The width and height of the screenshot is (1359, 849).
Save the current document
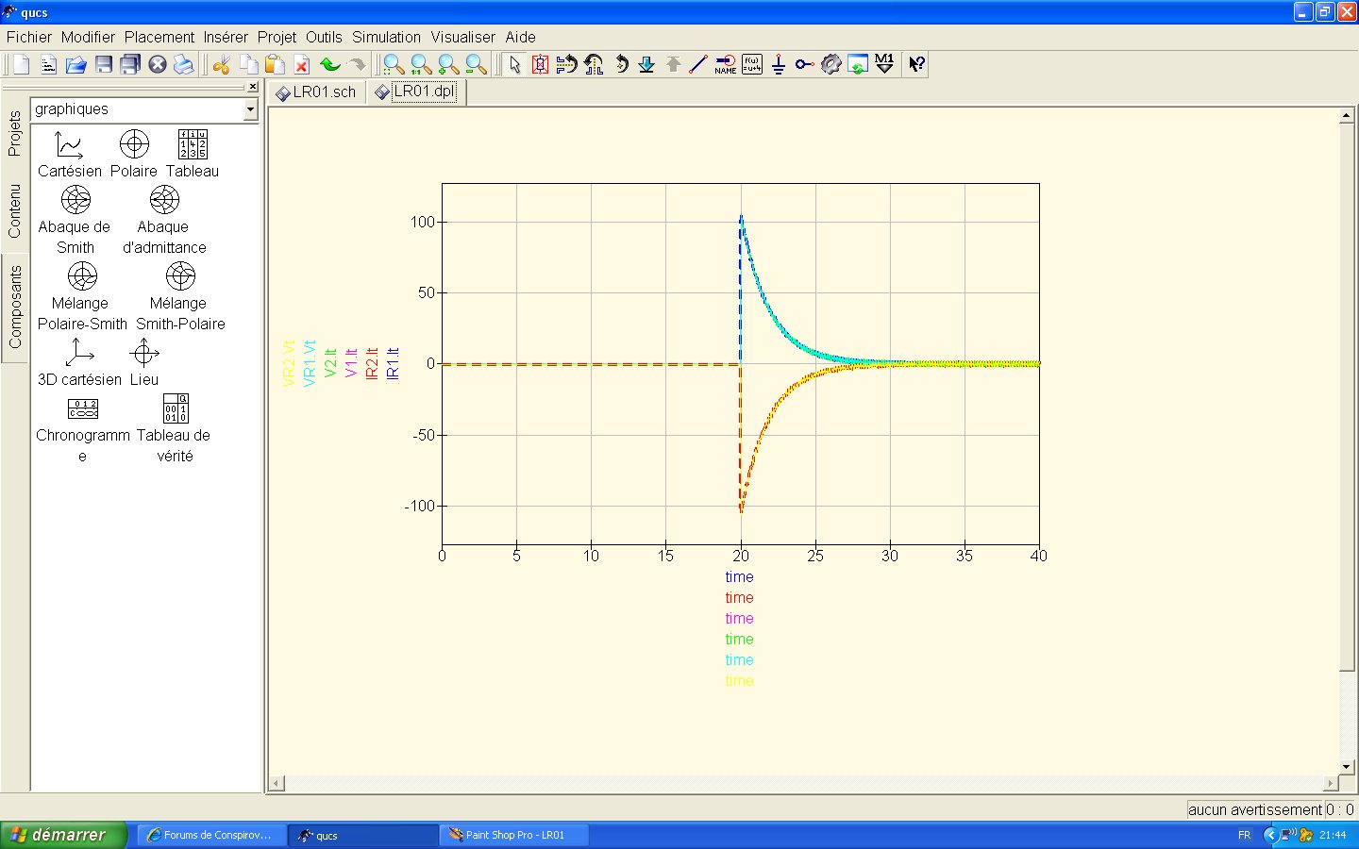pyautogui.click(x=103, y=64)
